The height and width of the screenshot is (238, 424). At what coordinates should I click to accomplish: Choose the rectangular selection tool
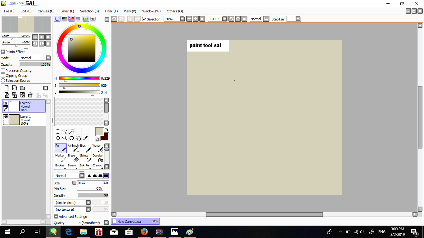point(58,131)
